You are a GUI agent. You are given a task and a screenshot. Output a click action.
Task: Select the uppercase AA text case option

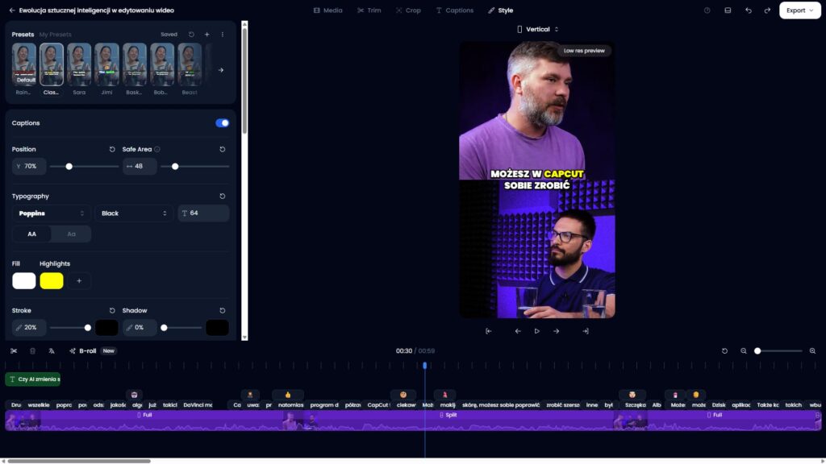(32, 234)
